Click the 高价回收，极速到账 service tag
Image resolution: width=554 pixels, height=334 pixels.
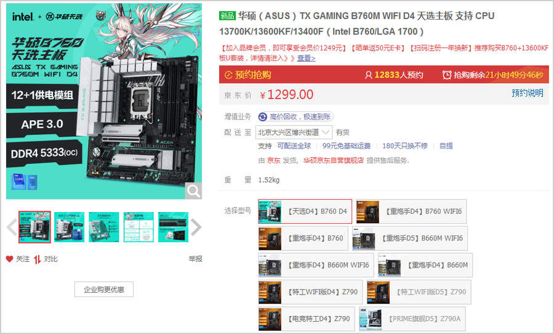click(x=295, y=116)
